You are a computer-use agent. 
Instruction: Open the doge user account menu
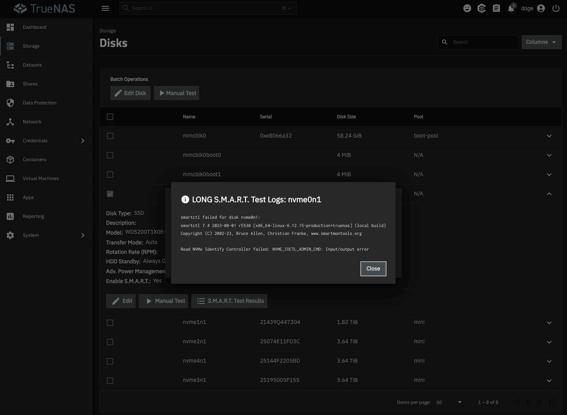(533, 8)
